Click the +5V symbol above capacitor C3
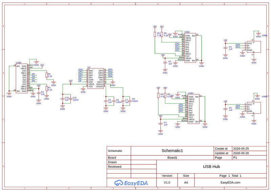Screen dimensions: 271x192 tap(225, 41)
